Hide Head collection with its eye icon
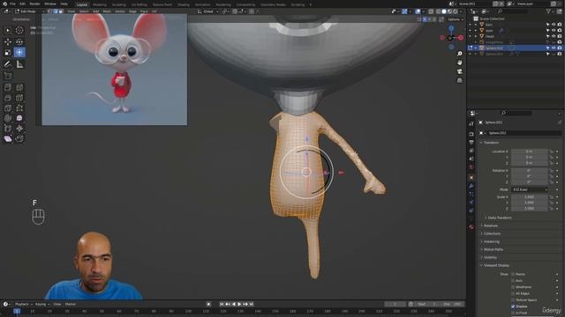Screen dimensions: 565x317 (554, 36)
